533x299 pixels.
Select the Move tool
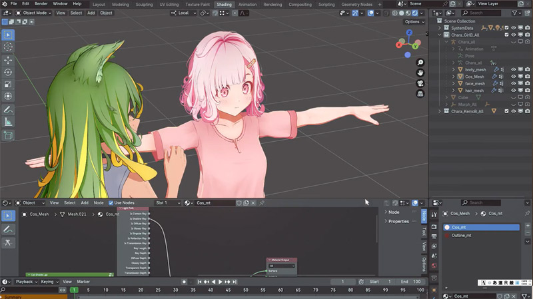(x=8, y=60)
